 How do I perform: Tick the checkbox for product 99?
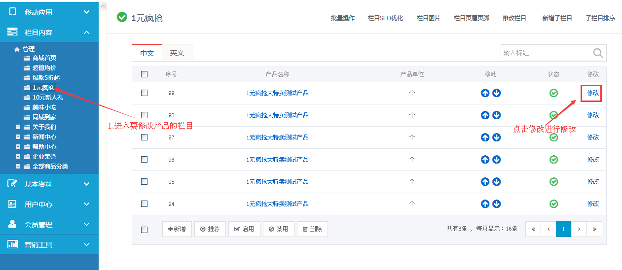click(x=144, y=93)
